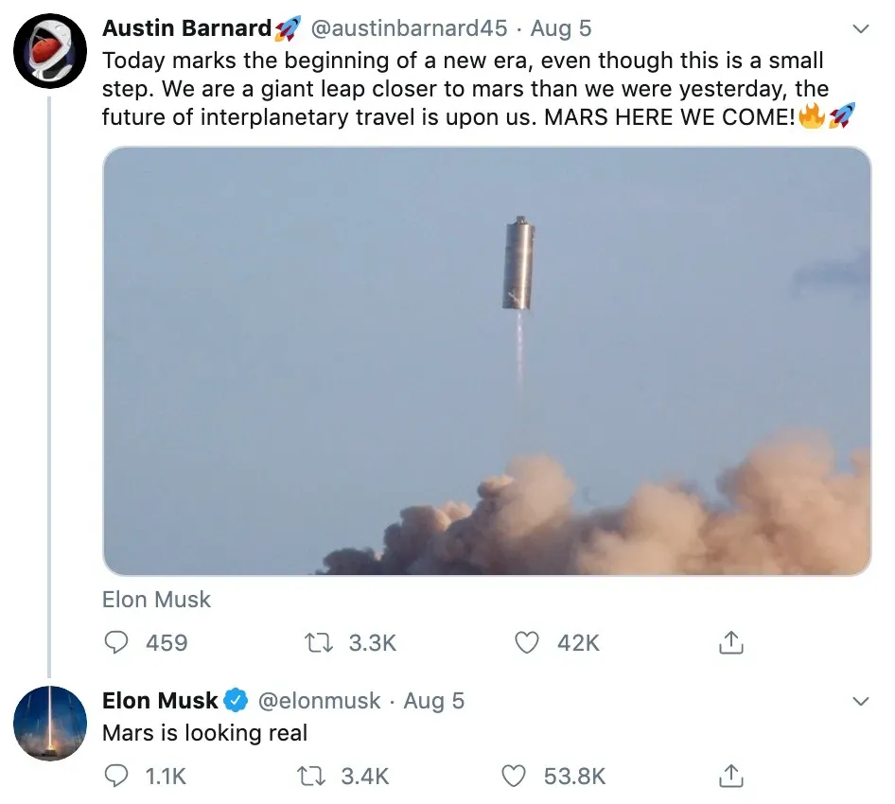Viewport: 895px width, 804px height.
Task: Open Elon Musk display name in reply
Action: 161,701
